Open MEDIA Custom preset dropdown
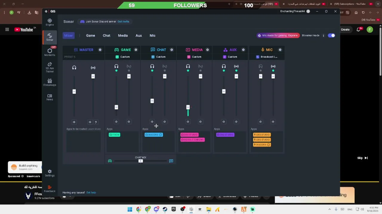 (194, 57)
